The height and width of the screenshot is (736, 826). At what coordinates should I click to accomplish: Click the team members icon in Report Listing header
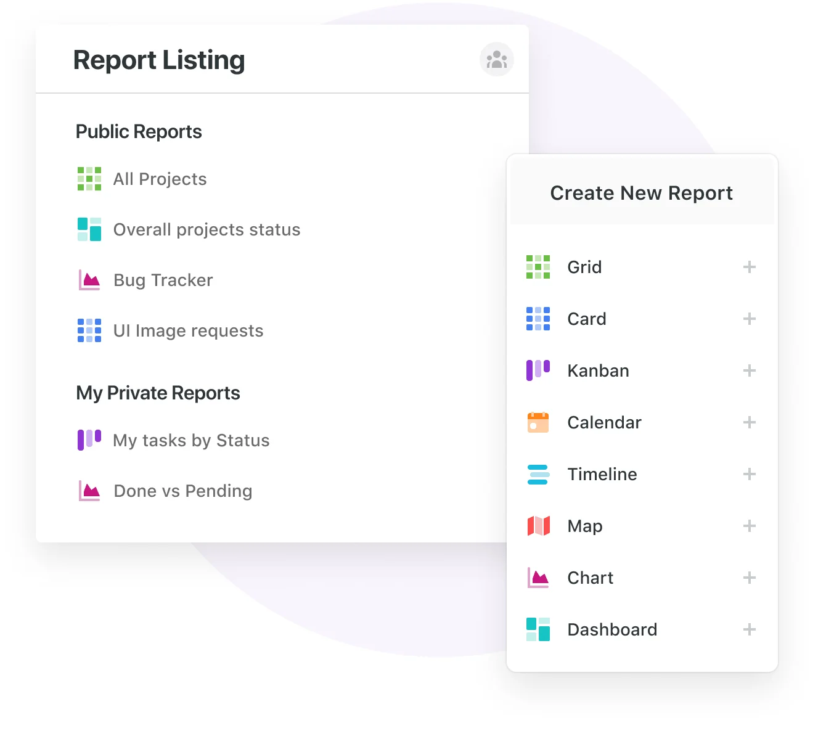[x=497, y=59]
